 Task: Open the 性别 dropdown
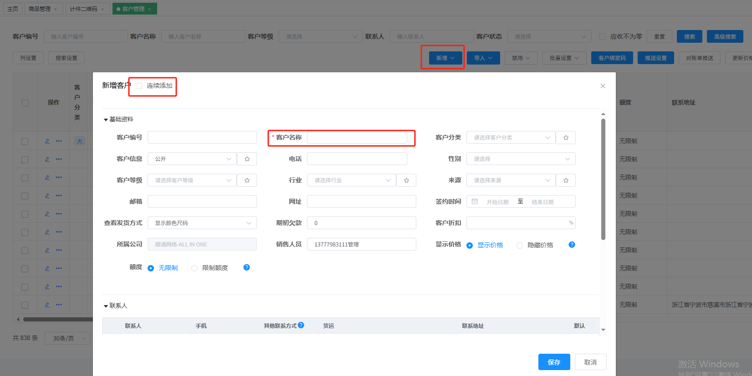click(521, 159)
